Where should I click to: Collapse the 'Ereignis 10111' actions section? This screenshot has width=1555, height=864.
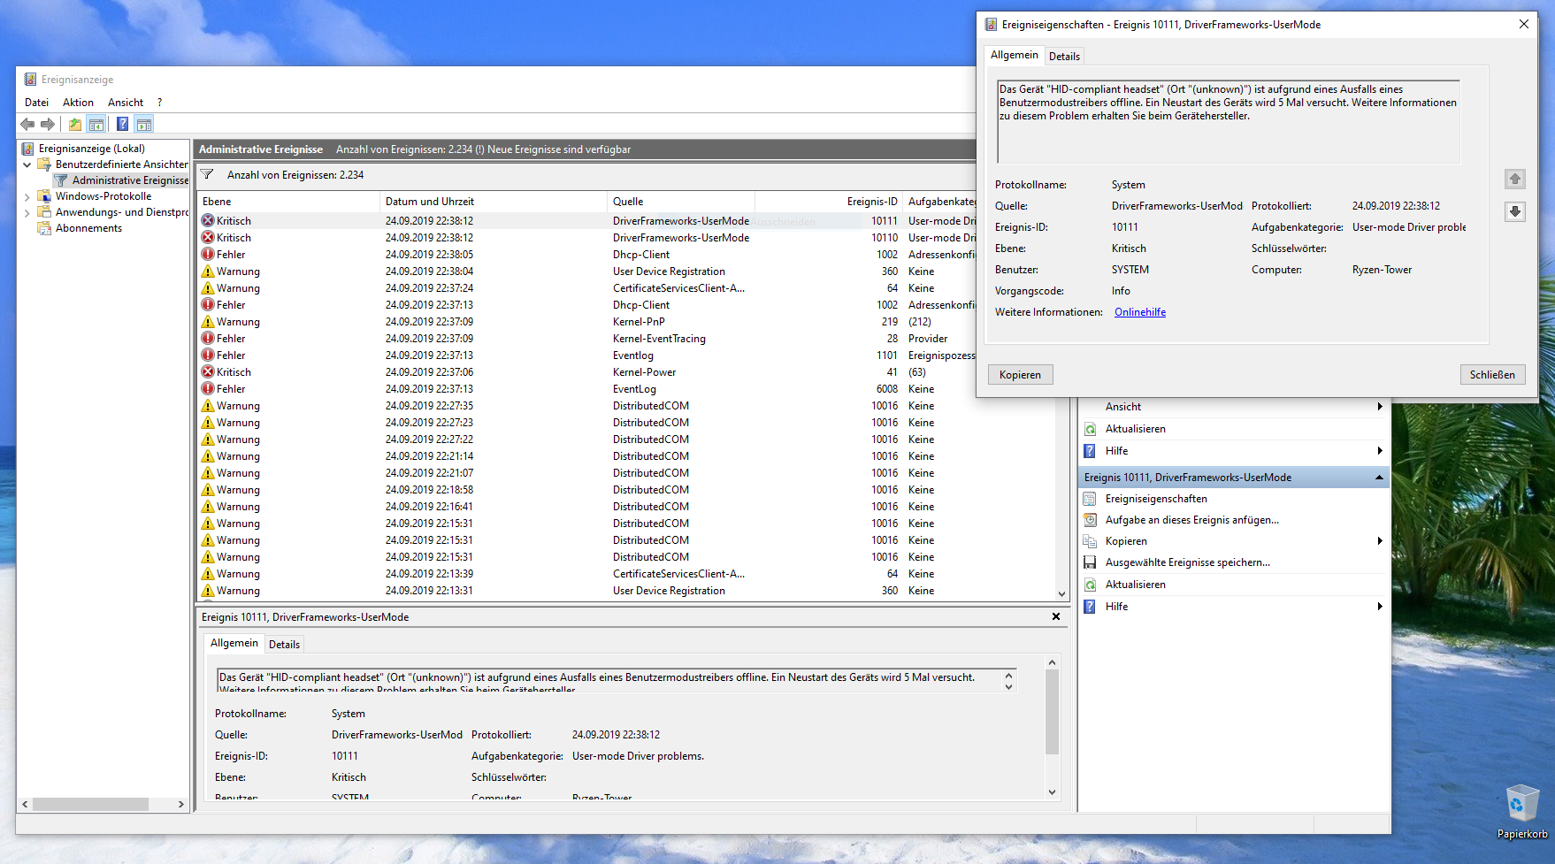click(1379, 478)
